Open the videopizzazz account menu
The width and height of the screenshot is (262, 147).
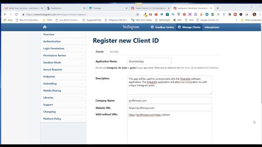pos(212,27)
